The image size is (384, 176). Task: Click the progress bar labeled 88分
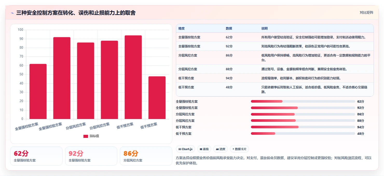pos(303,121)
